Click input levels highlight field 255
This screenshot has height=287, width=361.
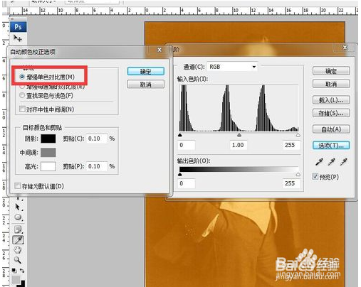(291, 145)
